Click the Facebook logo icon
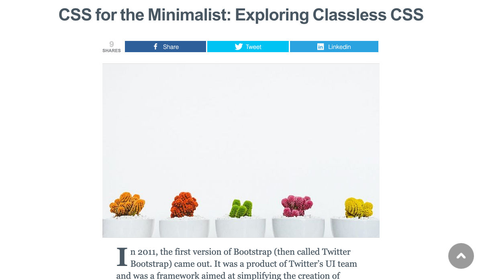 click(156, 47)
